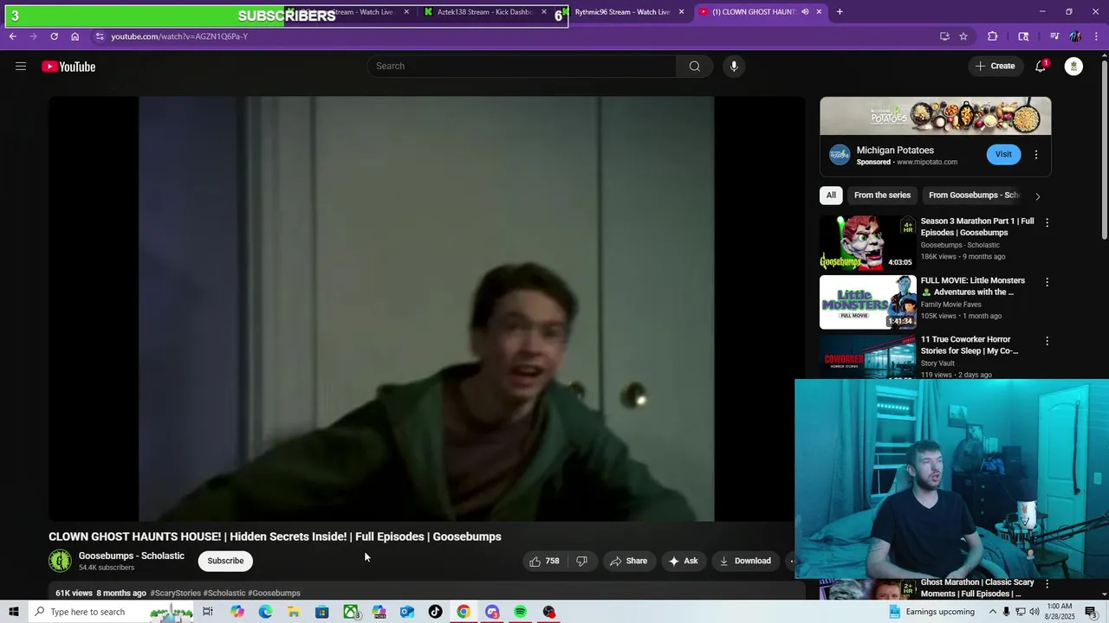Viewport: 1109px width, 623px height.
Task: Download the video
Action: (x=745, y=561)
